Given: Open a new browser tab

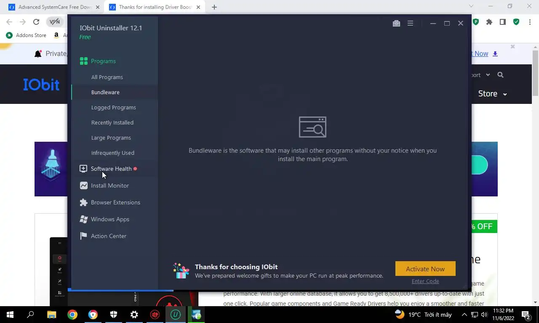Looking at the screenshot, I should click(214, 7).
